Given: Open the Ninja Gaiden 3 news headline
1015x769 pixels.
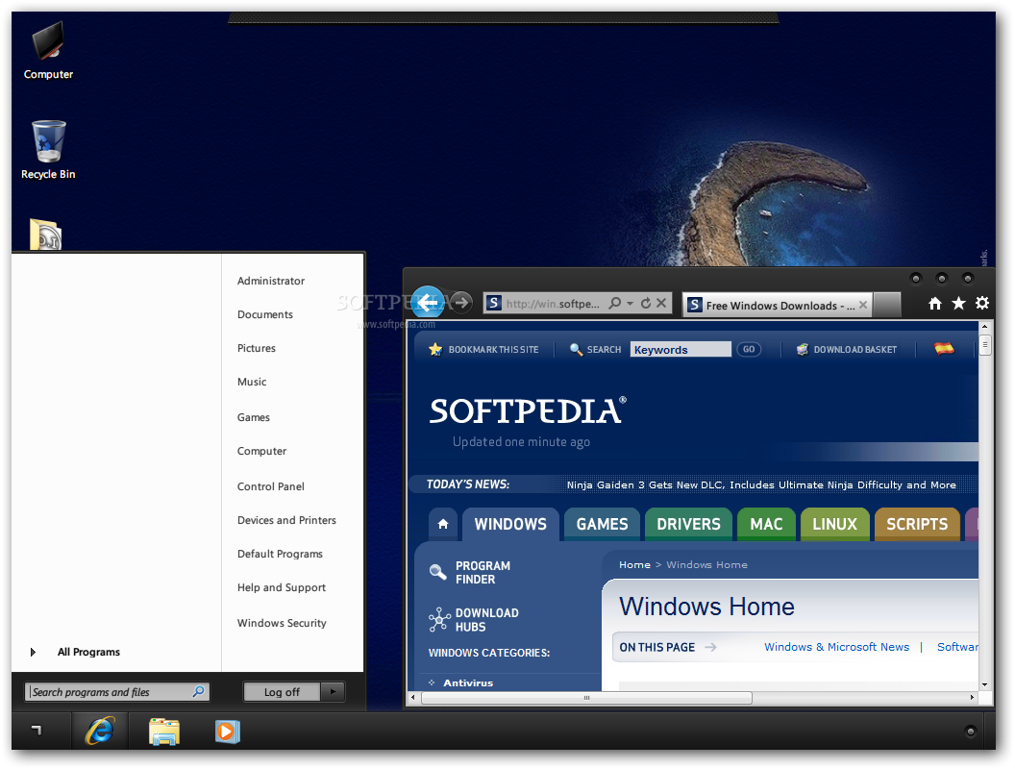Looking at the screenshot, I should point(761,484).
